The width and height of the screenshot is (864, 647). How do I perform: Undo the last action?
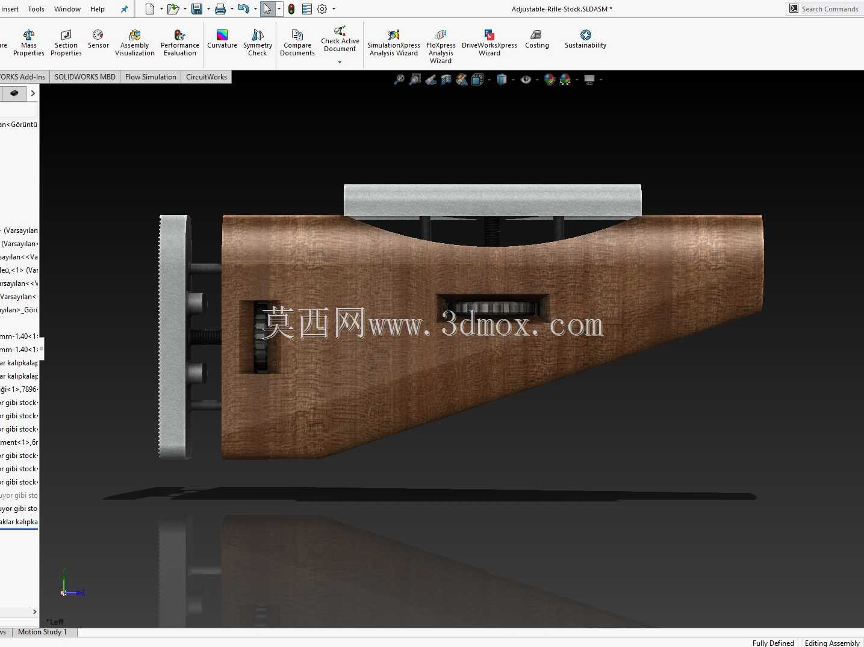[243, 9]
